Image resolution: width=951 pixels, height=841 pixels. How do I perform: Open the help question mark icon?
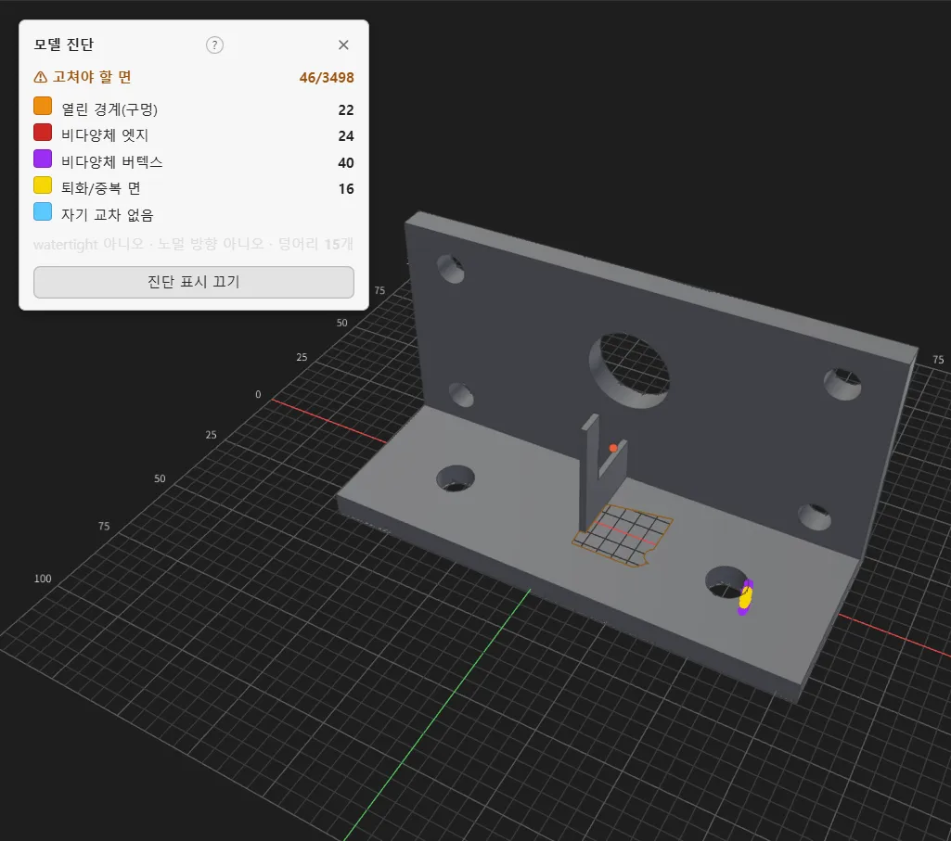pyautogui.click(x=214, y=45)
